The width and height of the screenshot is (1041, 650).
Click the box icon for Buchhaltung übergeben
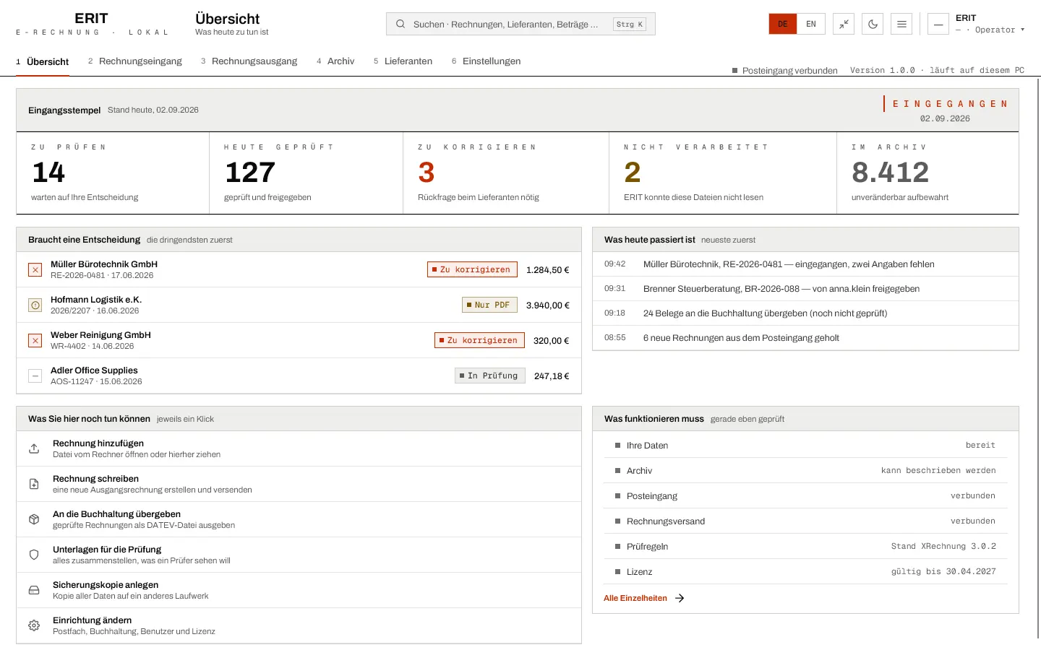[x=34, y=519]
